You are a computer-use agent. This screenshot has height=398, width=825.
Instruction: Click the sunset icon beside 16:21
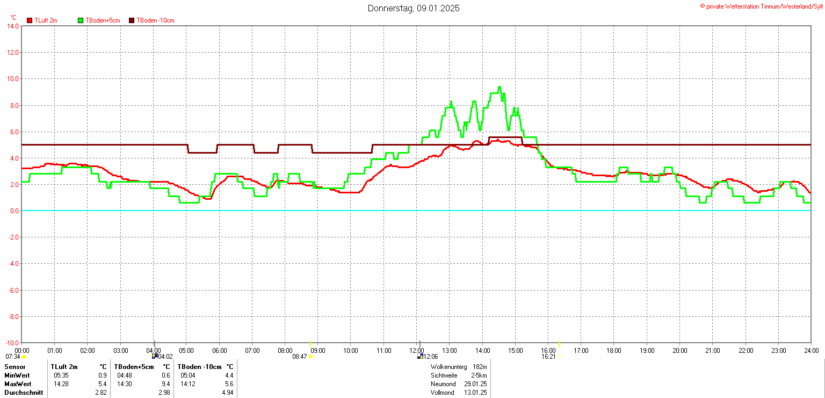[560, 357]
